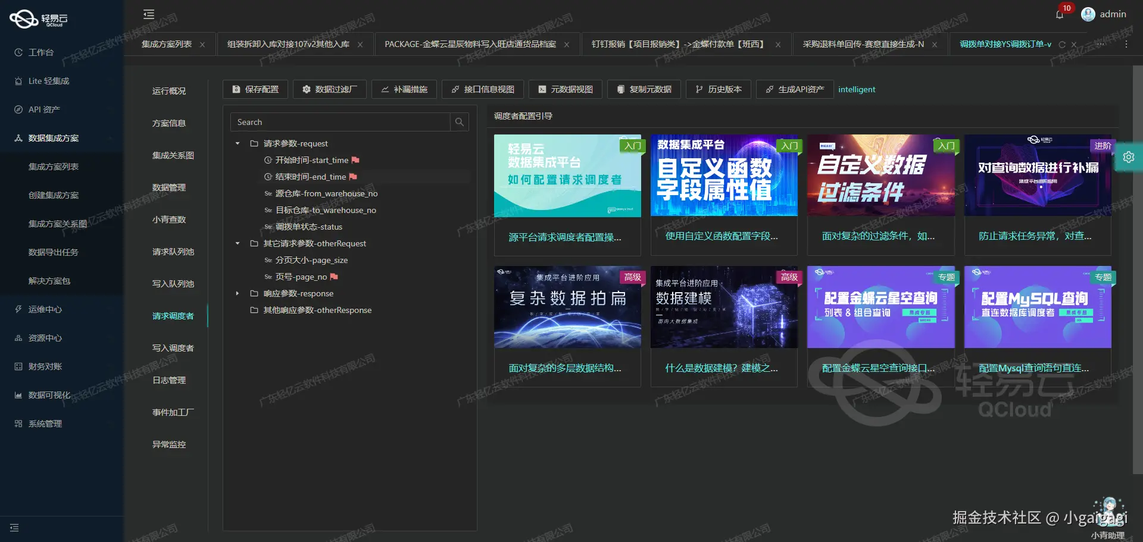This screenshot has height=542, width=1143.
Task: Collapse the sidebar using the hamburger icon
Action: tap(148, 13)
